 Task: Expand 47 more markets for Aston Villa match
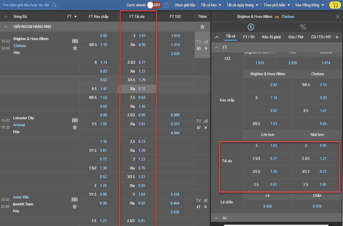point(201,207)
